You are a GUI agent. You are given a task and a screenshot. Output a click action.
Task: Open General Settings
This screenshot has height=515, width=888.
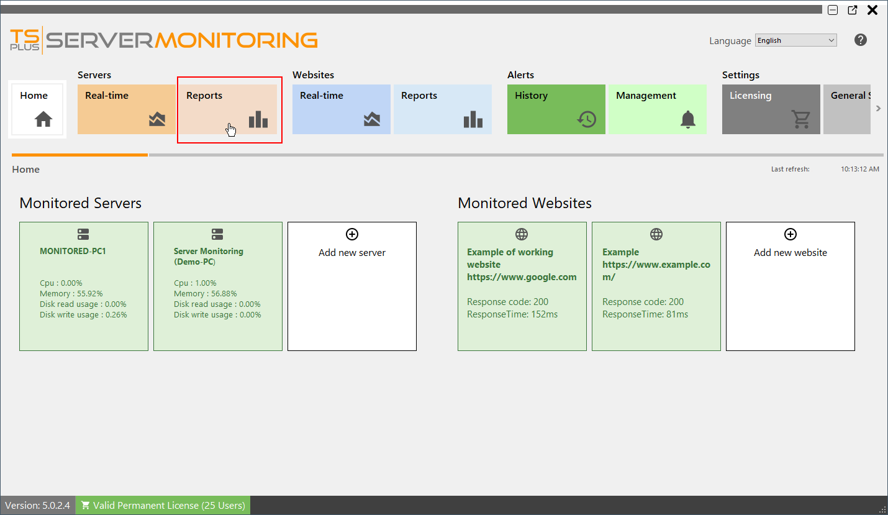[856, 109]
